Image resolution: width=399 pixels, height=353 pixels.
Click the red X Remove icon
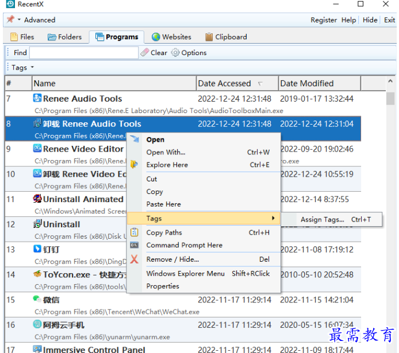click(135, 259)
